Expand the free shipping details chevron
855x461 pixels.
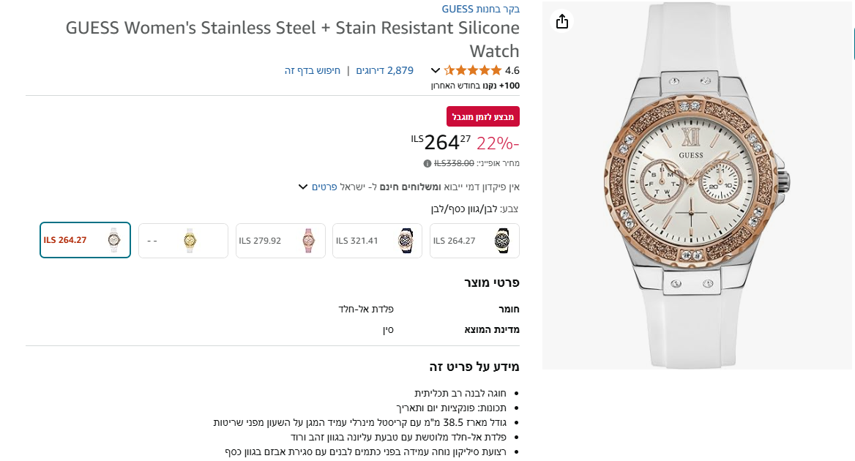(302, 187)
